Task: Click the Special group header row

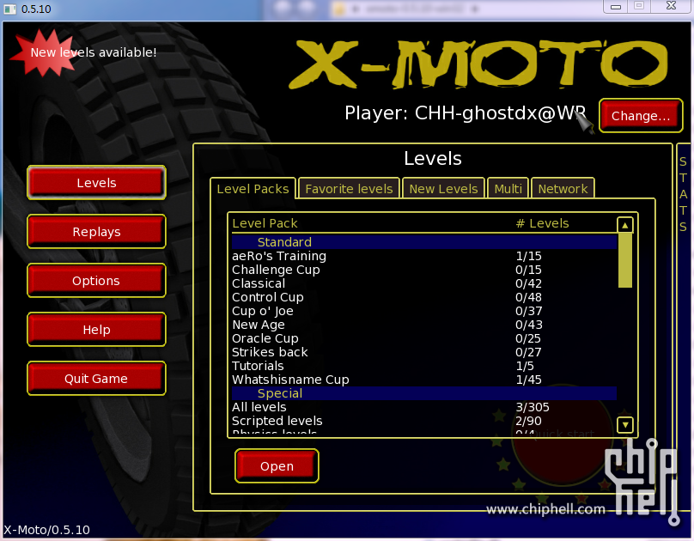Action: (x=424, y=393)
